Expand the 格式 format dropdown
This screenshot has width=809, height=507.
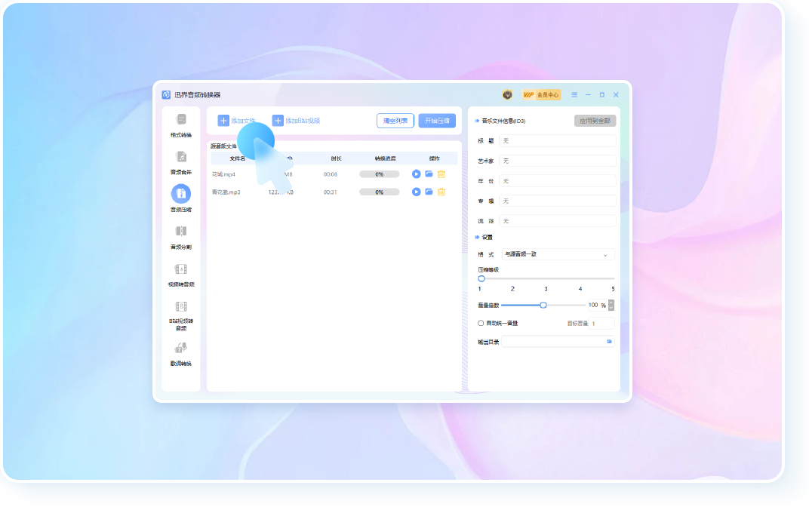(558, 254)
